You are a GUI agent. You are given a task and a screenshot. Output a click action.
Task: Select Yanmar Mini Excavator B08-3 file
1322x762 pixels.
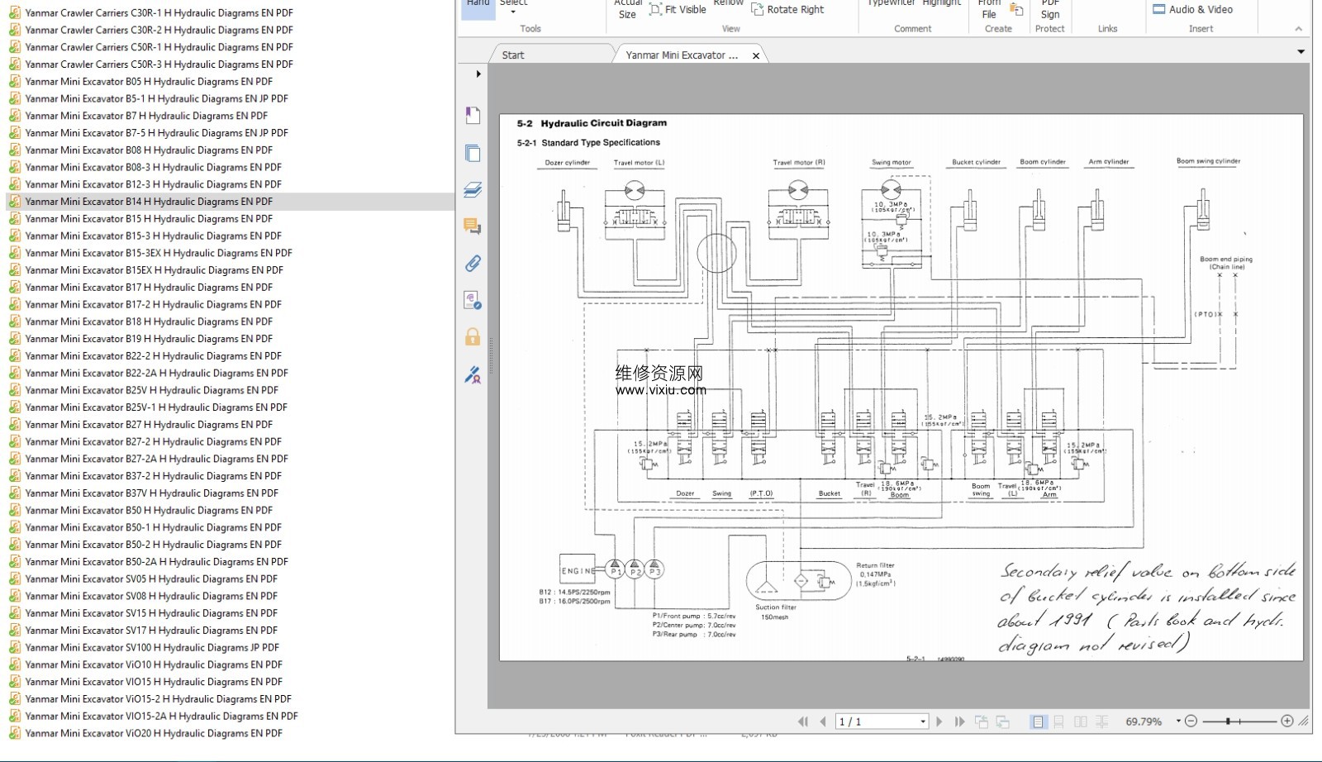click(154, 168)
